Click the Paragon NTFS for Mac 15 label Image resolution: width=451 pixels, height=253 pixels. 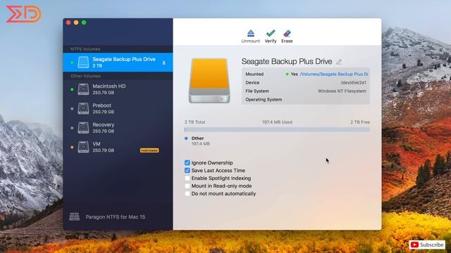point(116,217)
